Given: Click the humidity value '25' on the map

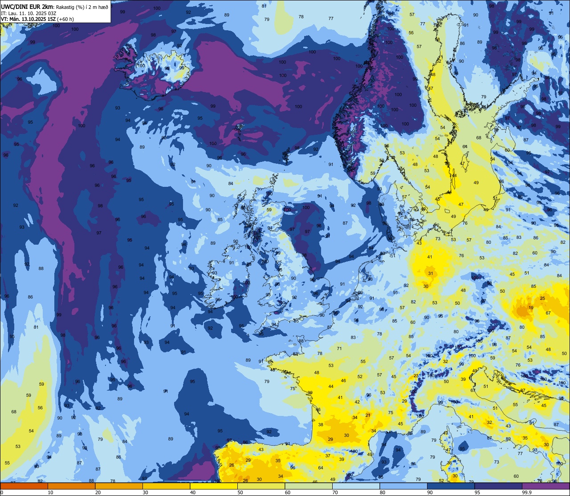Looking at the screenshot, I should (x=542, y=298).
